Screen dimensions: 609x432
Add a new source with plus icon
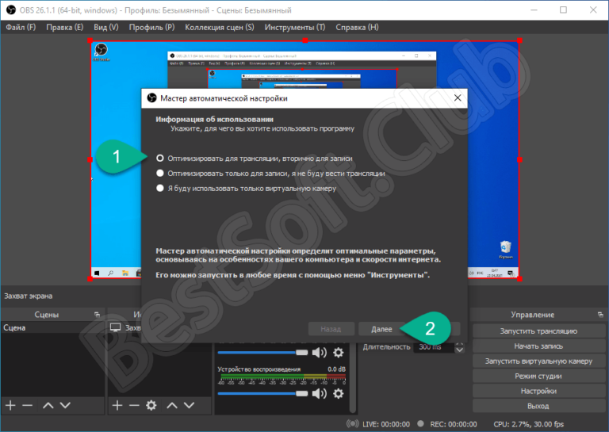click(117, 406)
